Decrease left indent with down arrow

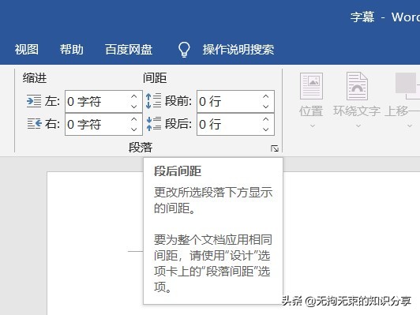coord(134,107)
